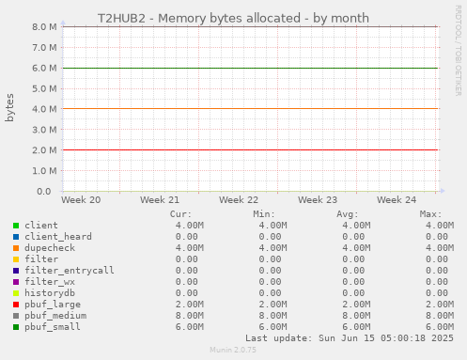Click the '8.0 M' y-axis label
The image size is (467, 360).
pos(44,27)
